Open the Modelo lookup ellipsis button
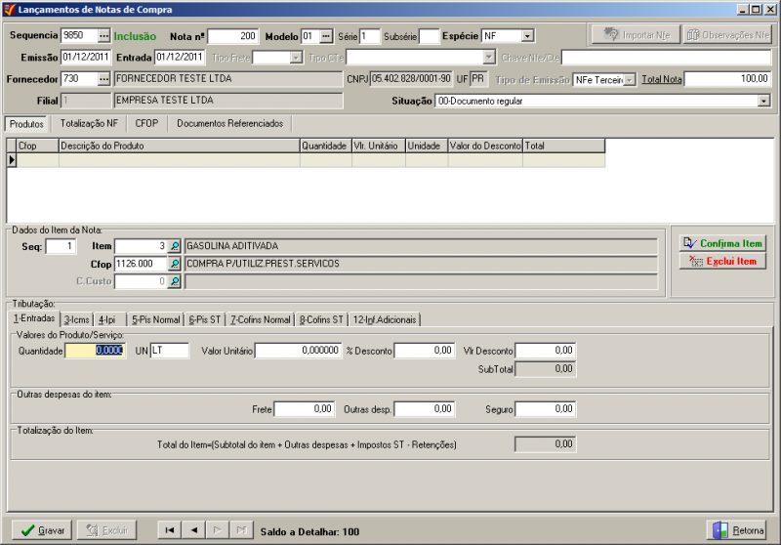781x545 pixels. click(326, 36)
